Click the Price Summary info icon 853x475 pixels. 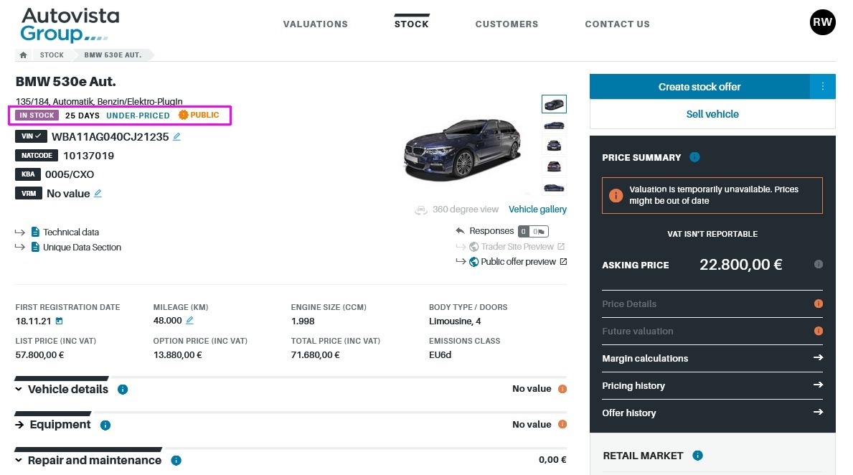click(x=694, y=157)
